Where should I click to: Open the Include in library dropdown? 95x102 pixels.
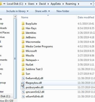pos(17,11)
